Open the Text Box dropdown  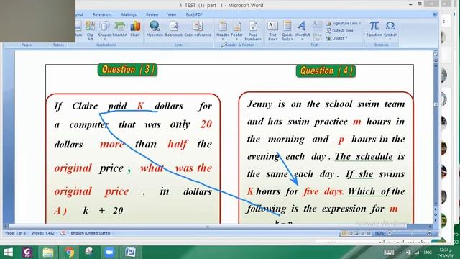[272, 31]
